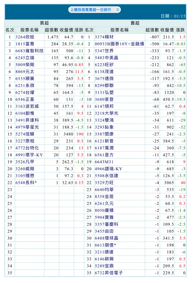Image resolution: width=193 pixels, height=283 pixels.
Task: Open stock link 6245立端
Action: point(25,58)
